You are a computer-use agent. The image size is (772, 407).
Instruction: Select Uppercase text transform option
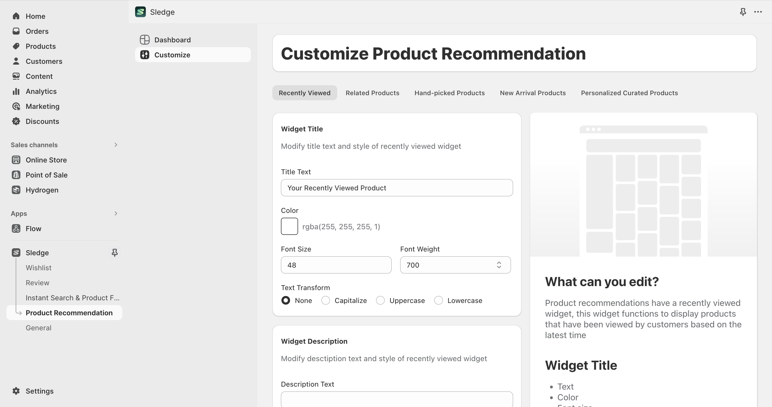380,301
